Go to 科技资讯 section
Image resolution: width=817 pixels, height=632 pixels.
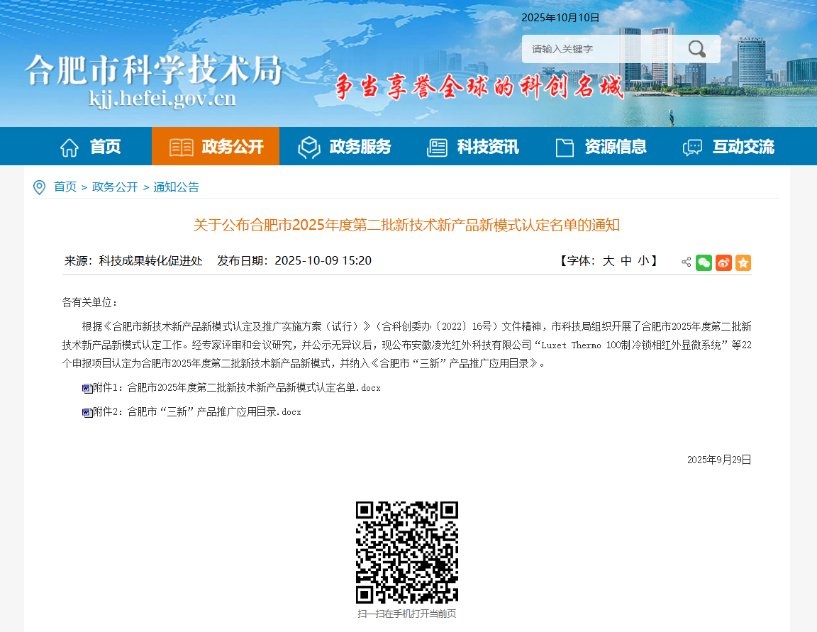(x=472, y=147)
